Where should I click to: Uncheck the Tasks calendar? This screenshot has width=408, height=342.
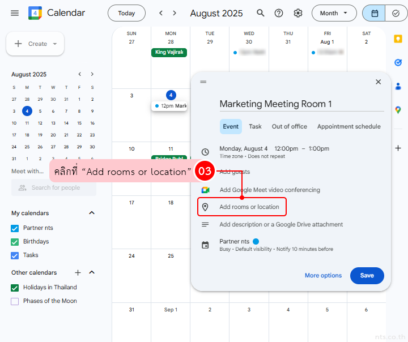(15, 255)
